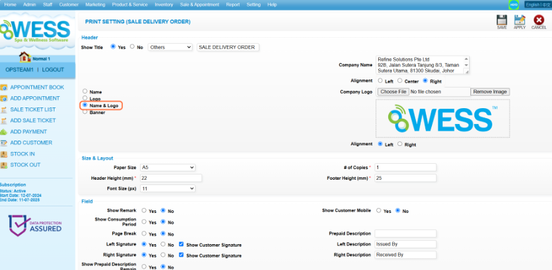Viewport: 552px width, 270px height.
Task: Select the Banner radio option
Action: [84, 112]
